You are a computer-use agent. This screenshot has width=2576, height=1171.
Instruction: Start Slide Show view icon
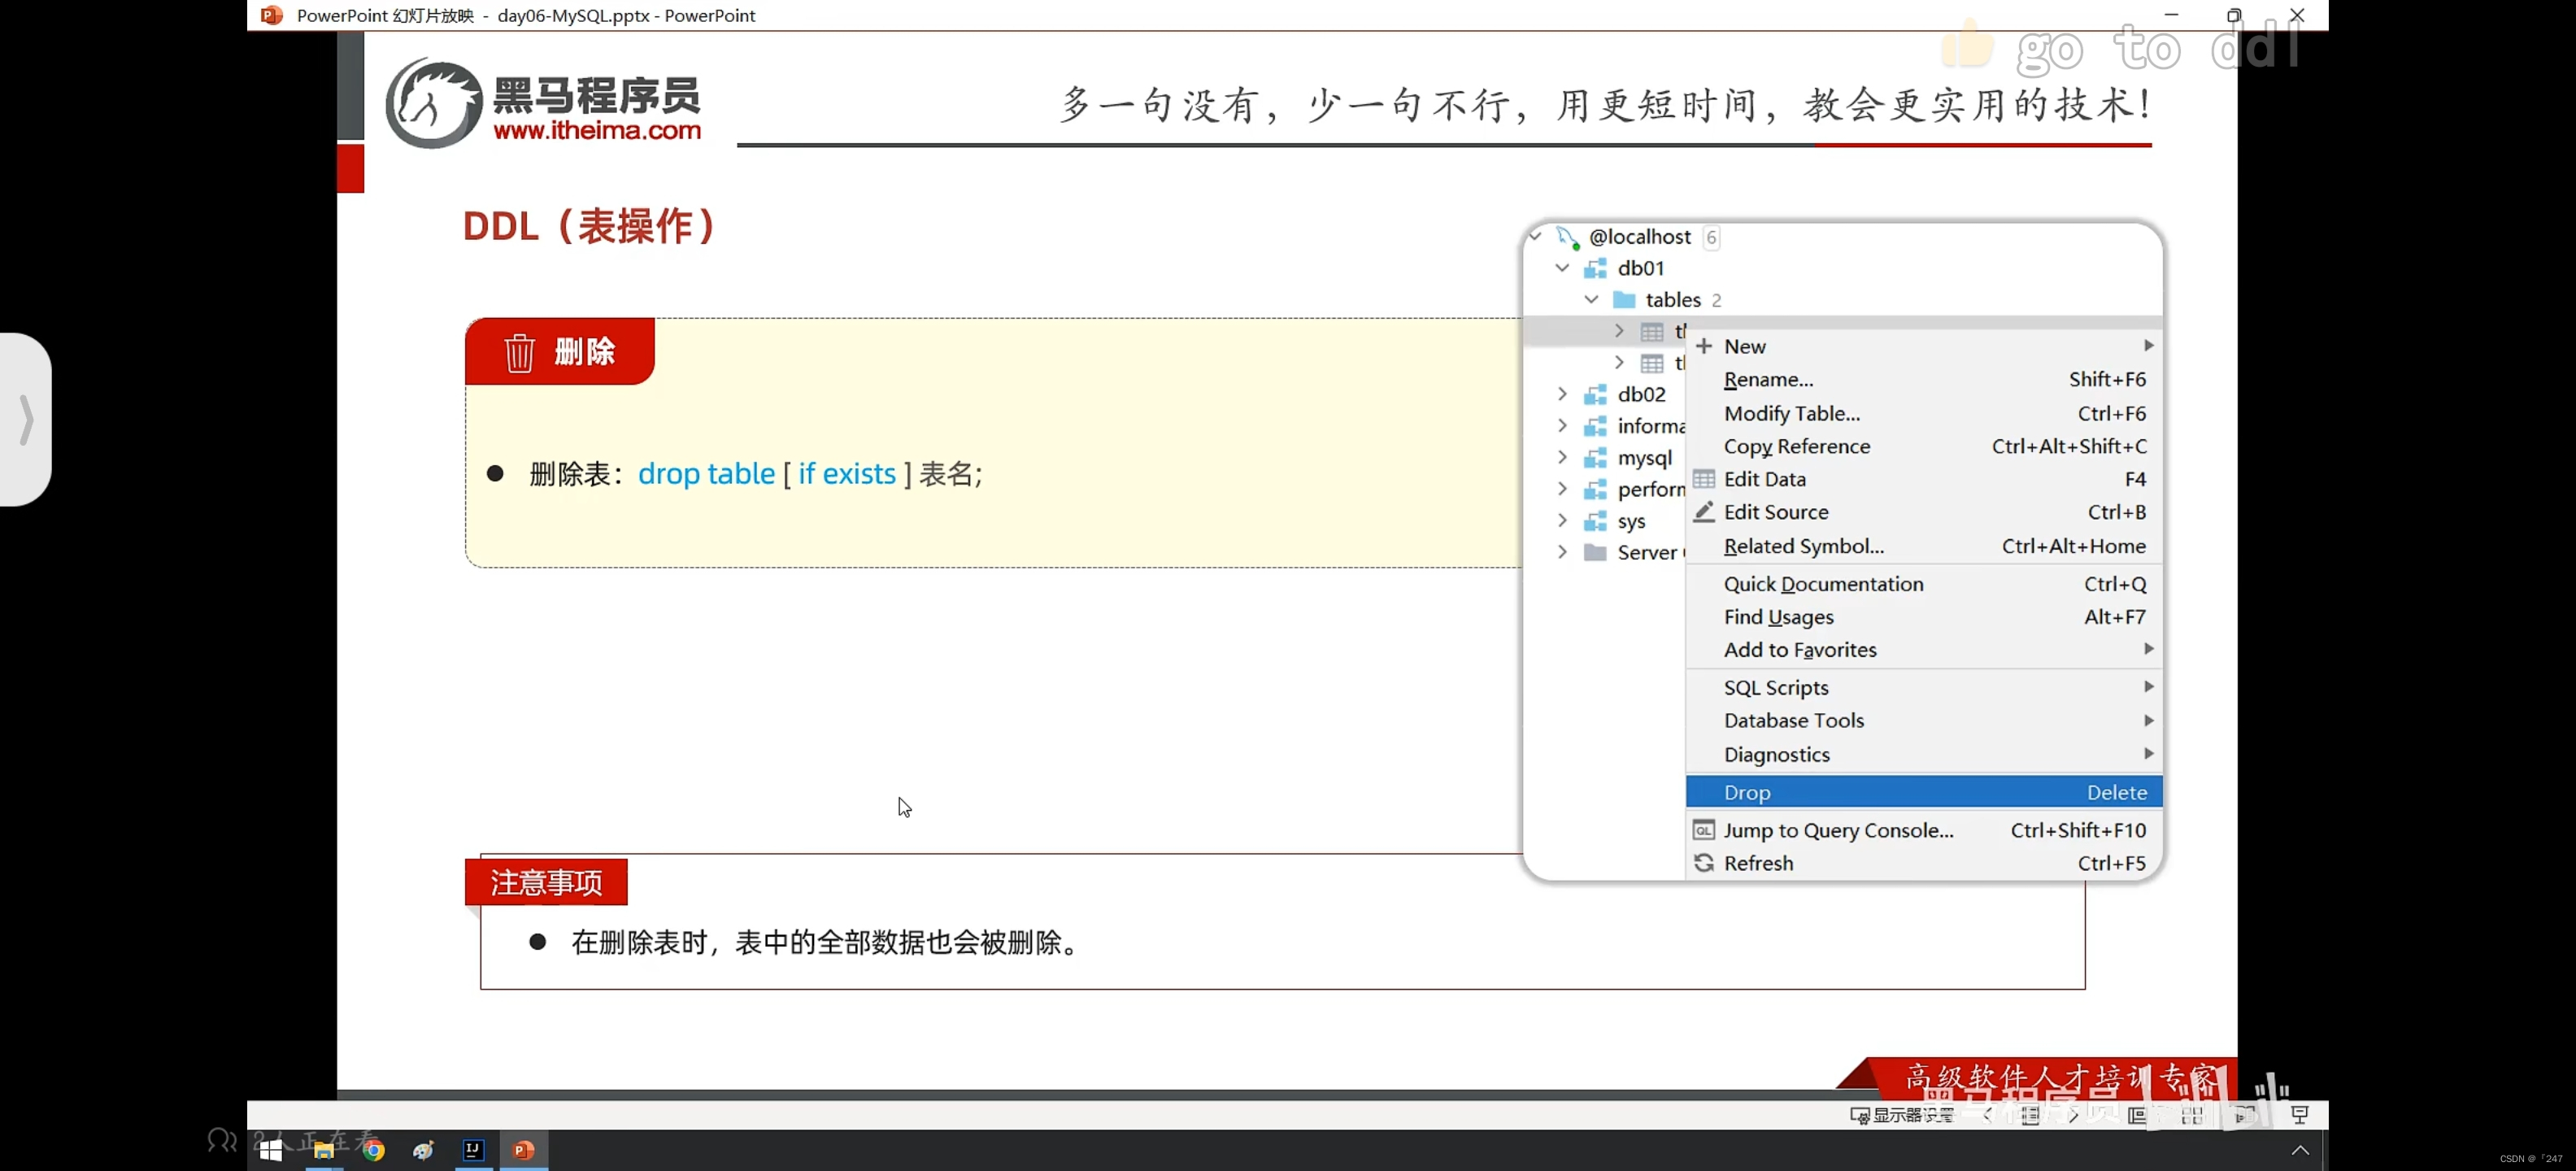2300,1115
